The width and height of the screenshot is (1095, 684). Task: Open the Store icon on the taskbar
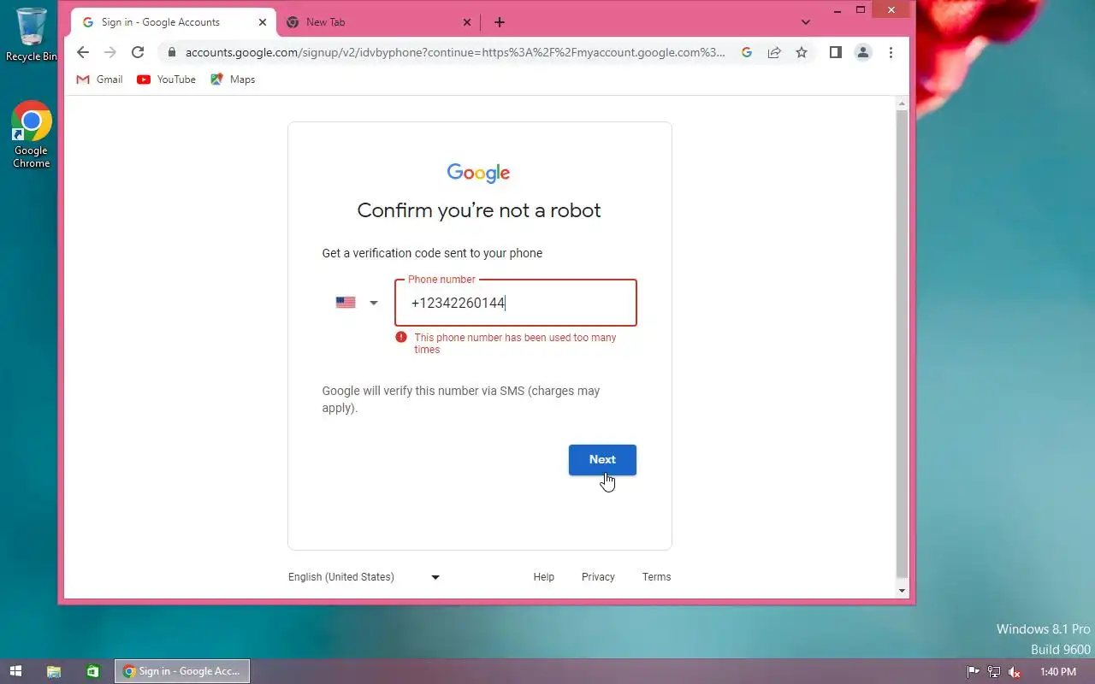coord(93,672)
